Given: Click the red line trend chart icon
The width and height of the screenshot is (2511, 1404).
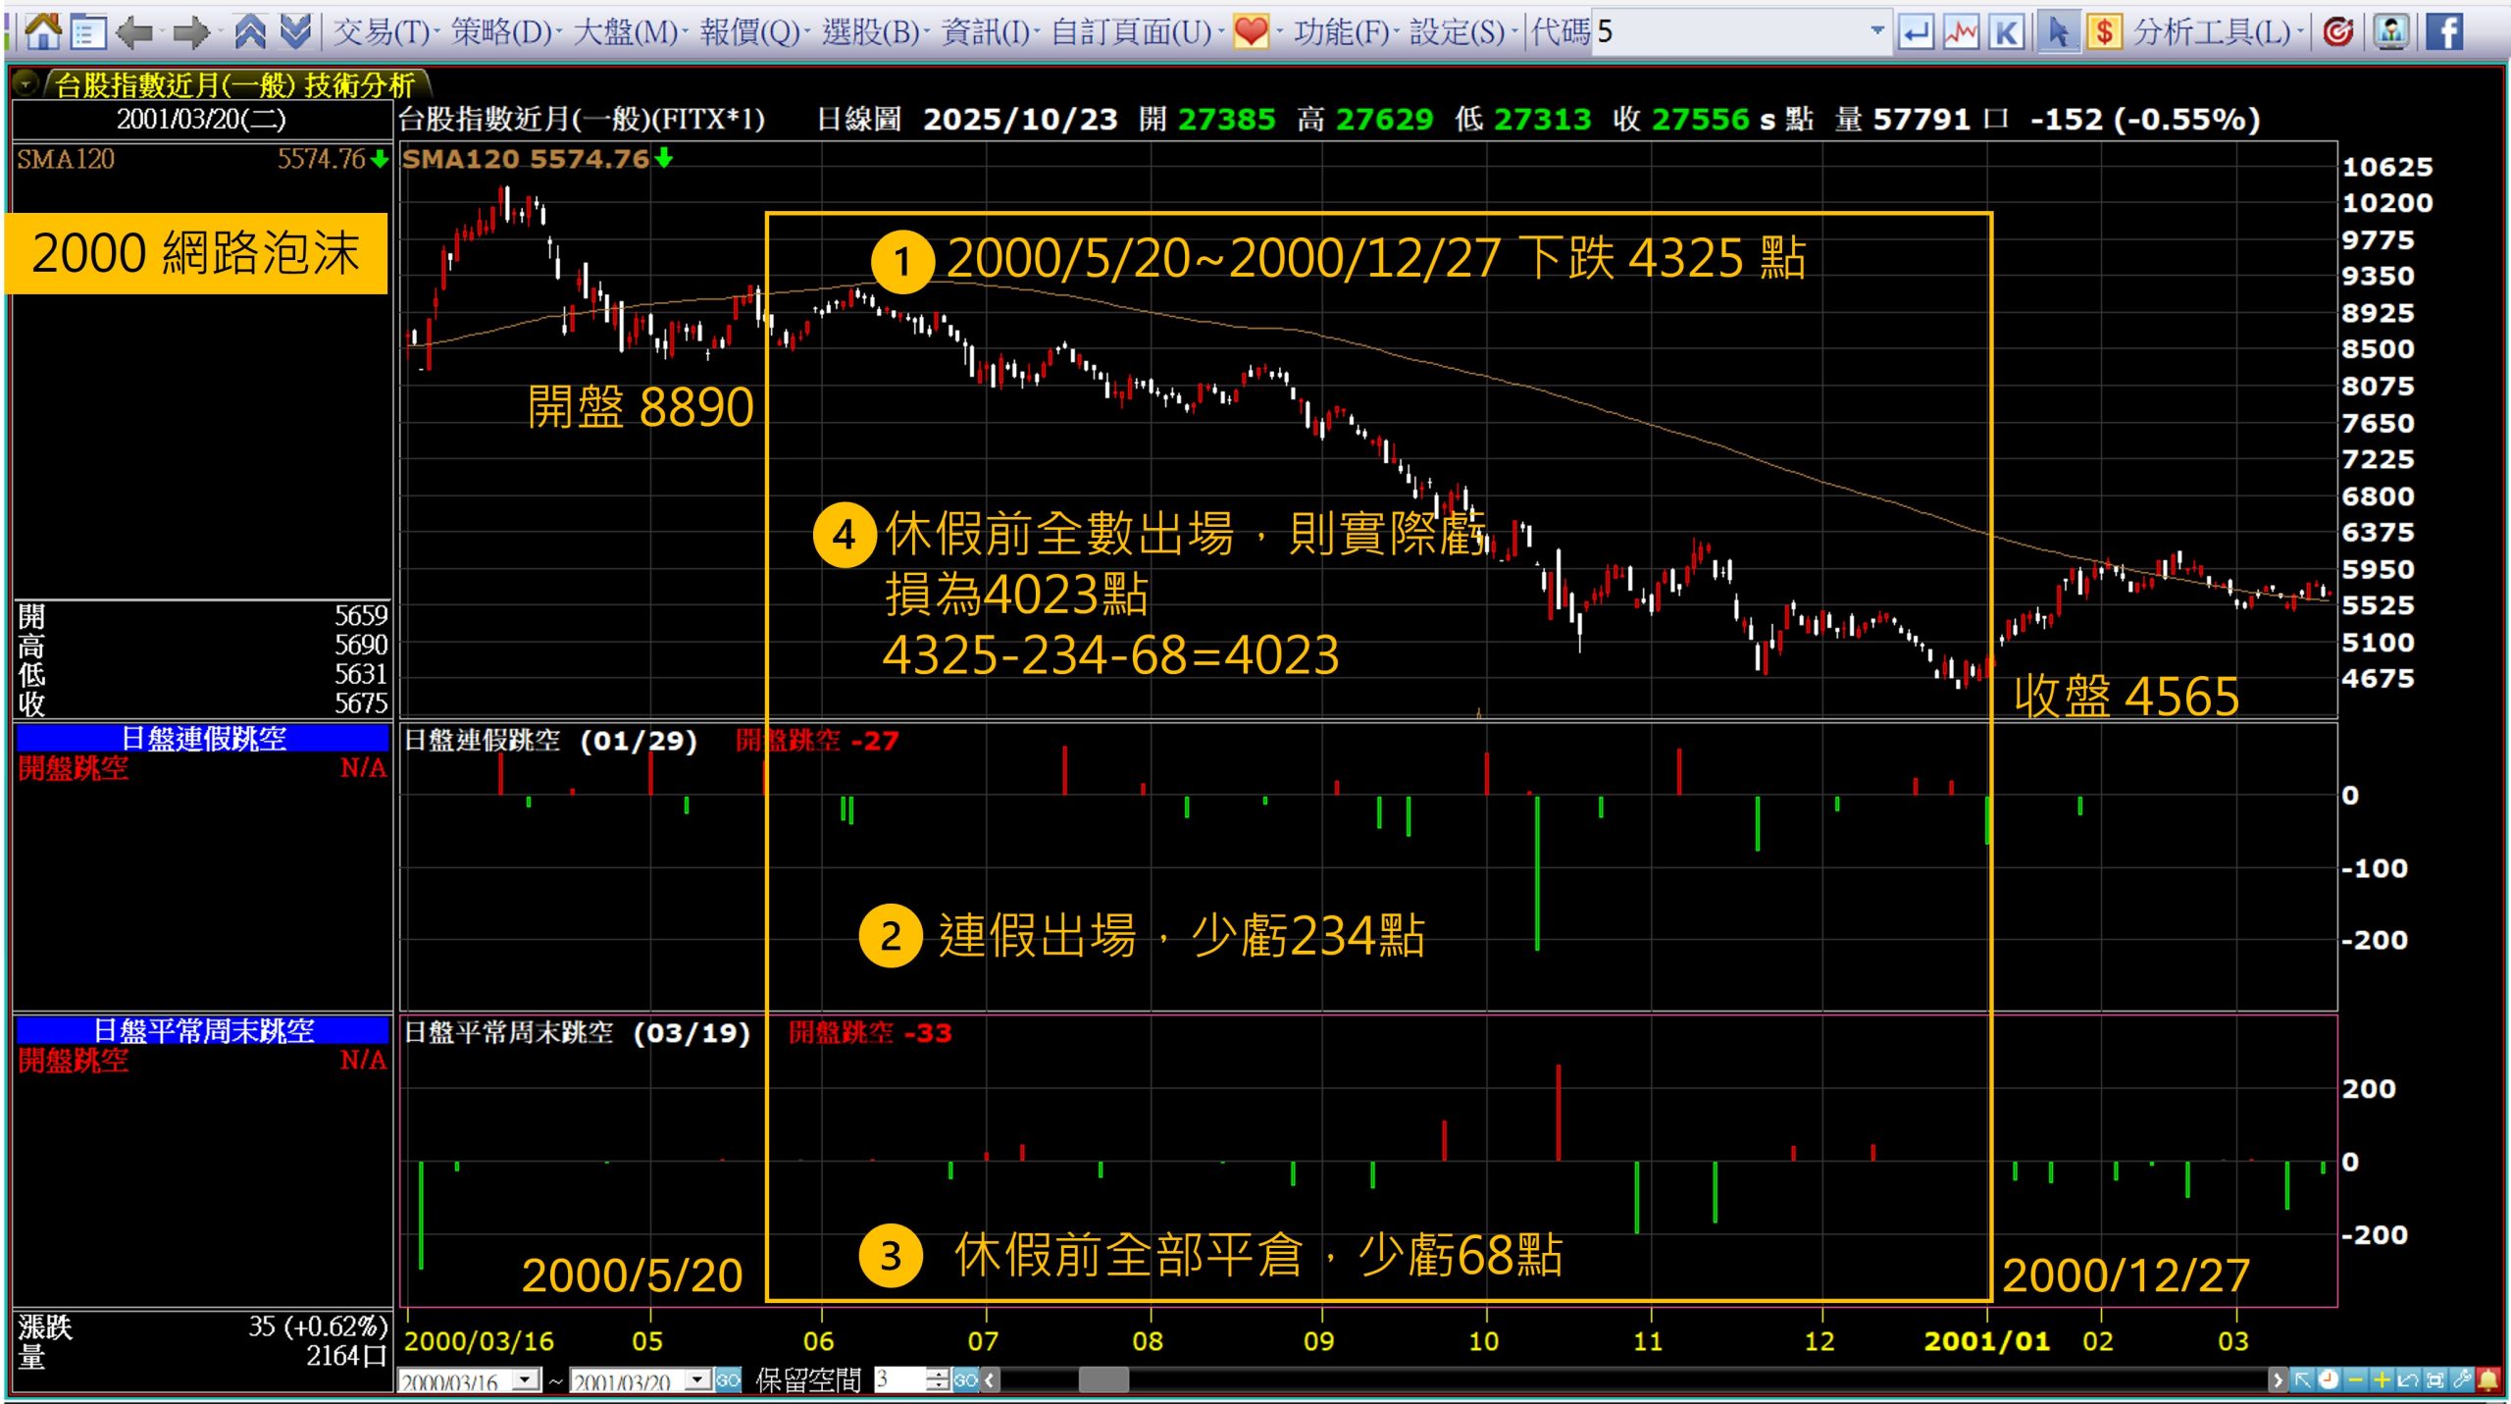Looking at the screenshot, I should (x=1961, y=31).
